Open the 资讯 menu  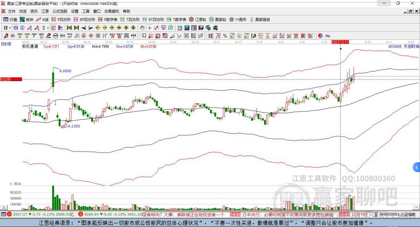click(x=34, y=11)
